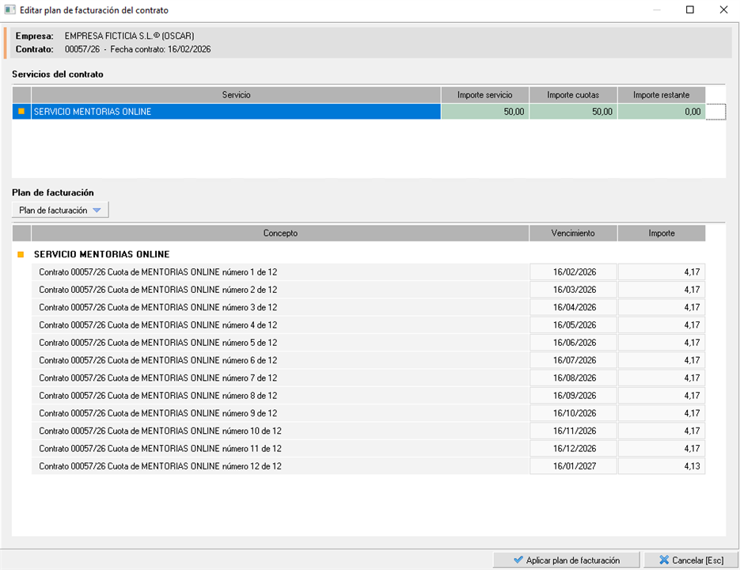Edit due date 16/02/2026 of installment 1
740x570 pixels.
[x=573, y=272]
